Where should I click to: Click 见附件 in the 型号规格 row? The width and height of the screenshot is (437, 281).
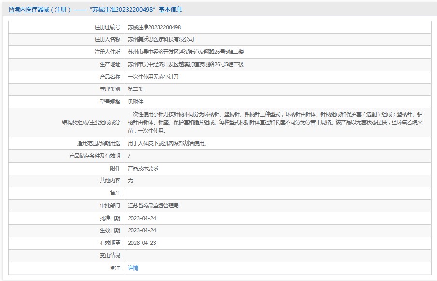pos(135,102)
